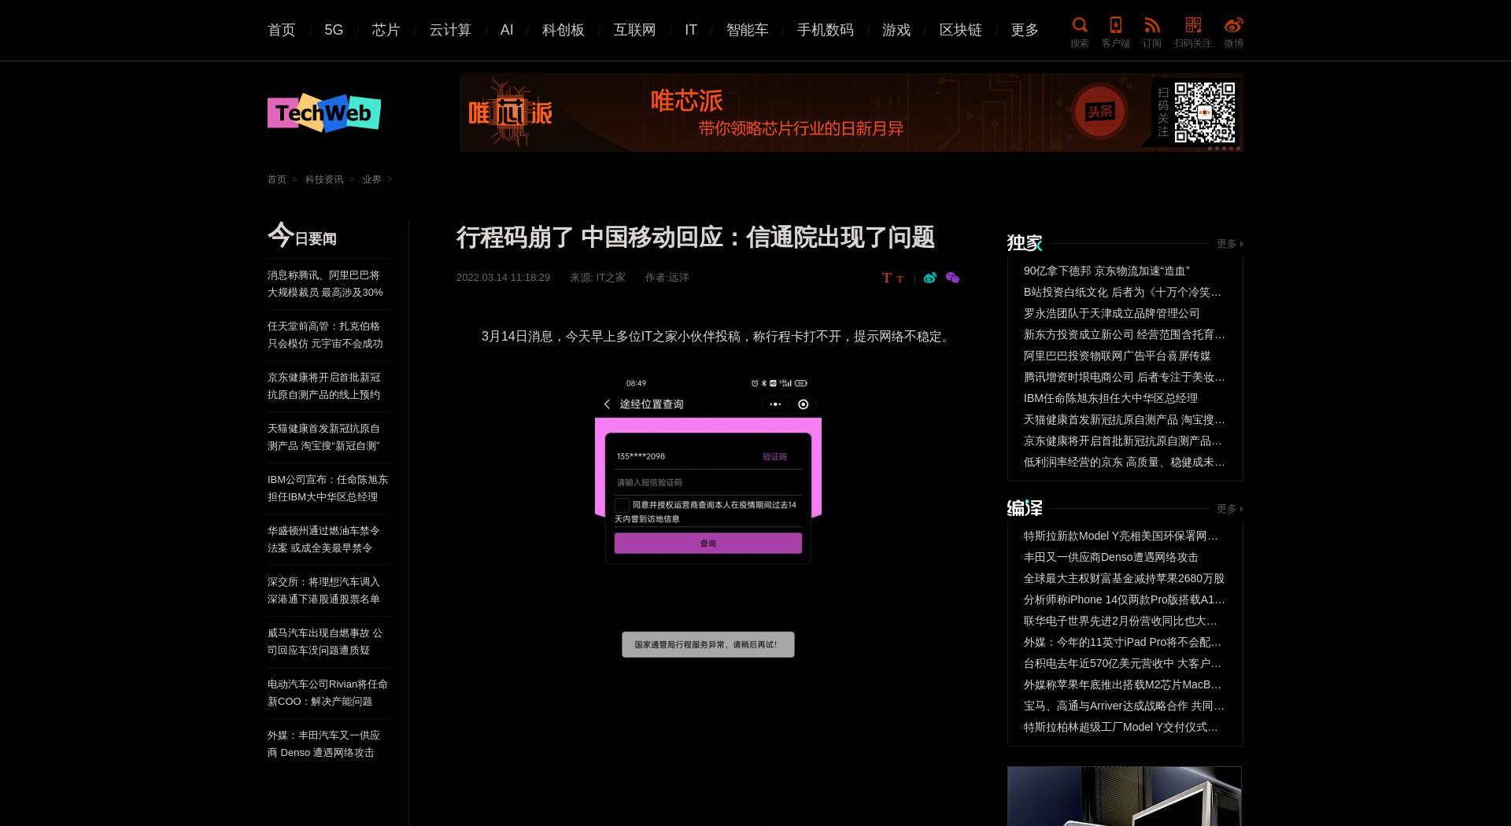The width and height of the screenshot is (1511, 826).
Task: Open news 华盛顿州通过燃油车禁令法案
Action: 324,540
